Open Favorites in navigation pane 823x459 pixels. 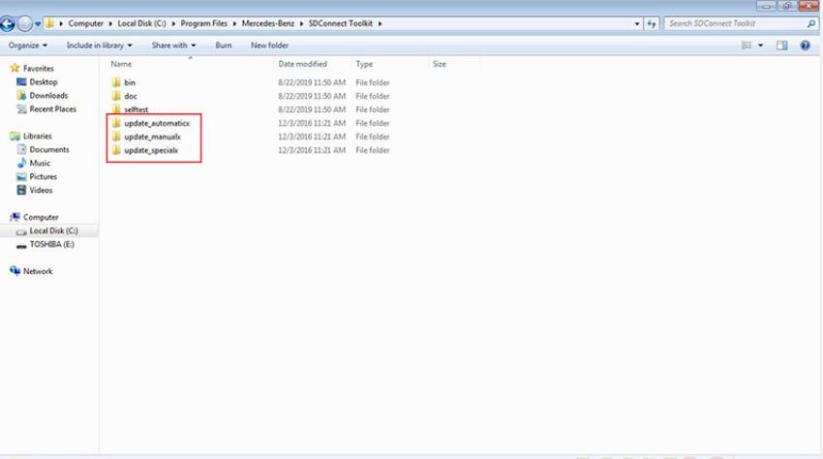tap(39, 69)
